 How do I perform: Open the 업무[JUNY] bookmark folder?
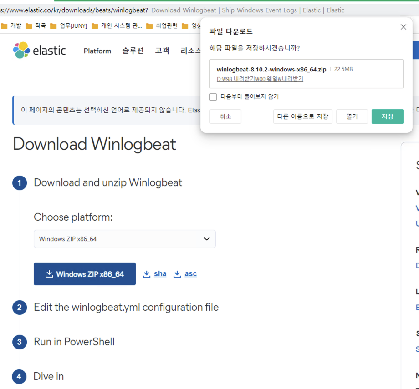coord(69,25)
